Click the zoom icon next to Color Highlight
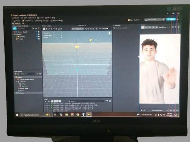Viewport: 190px width, 142px height. tap(86, 29)
